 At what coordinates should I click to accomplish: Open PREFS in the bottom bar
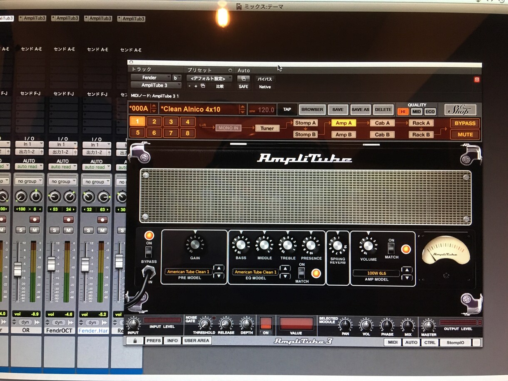[154, 341]
